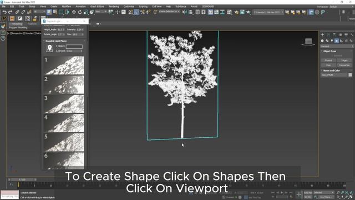The height and width of the screenshot is (200, 355).
Task: Open Select by Name icon
Action: coord(55,12)
